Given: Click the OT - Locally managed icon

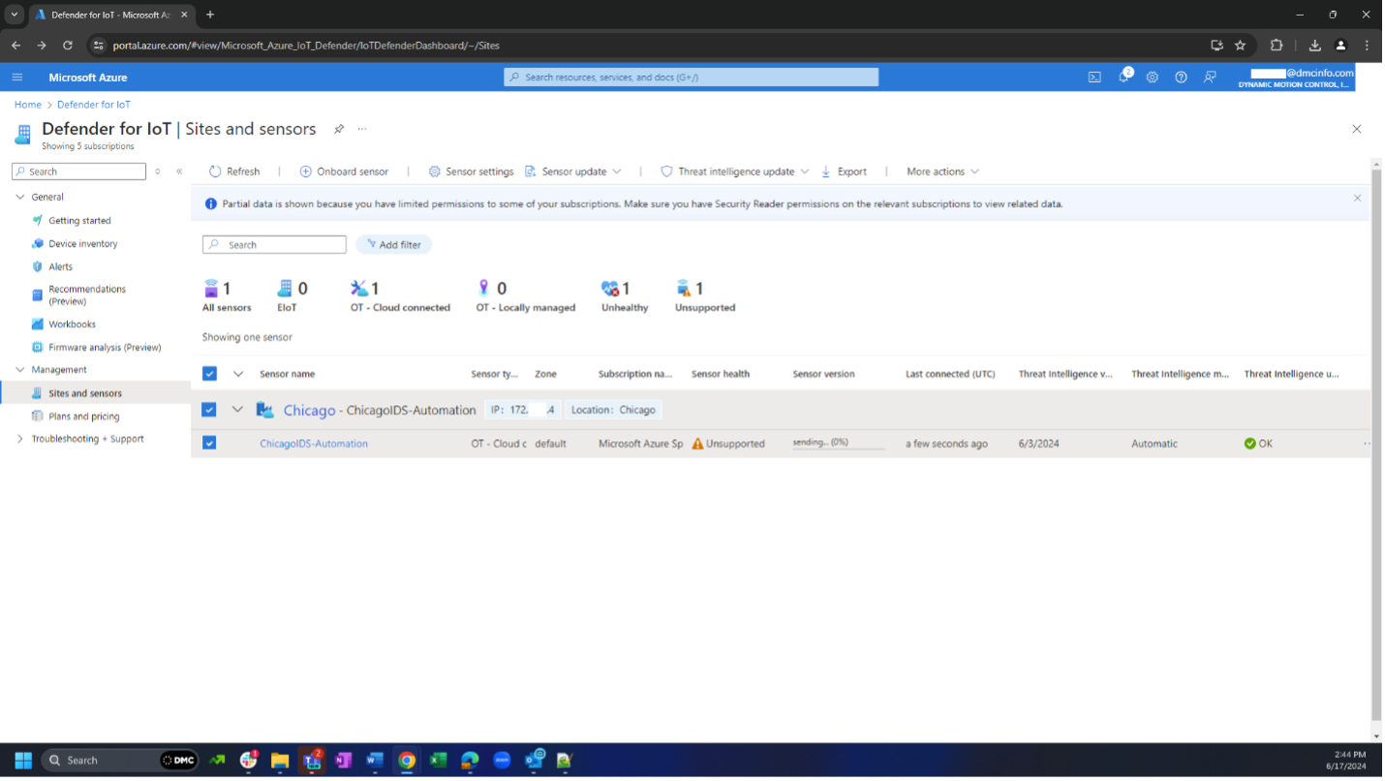Looking at the screenshot, I should (483, 288).
